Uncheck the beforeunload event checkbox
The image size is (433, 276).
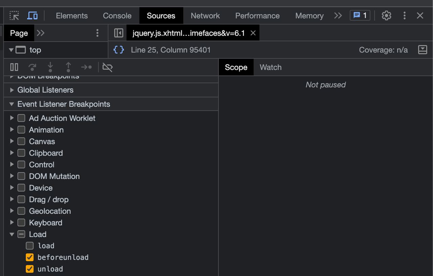point(30,257)
